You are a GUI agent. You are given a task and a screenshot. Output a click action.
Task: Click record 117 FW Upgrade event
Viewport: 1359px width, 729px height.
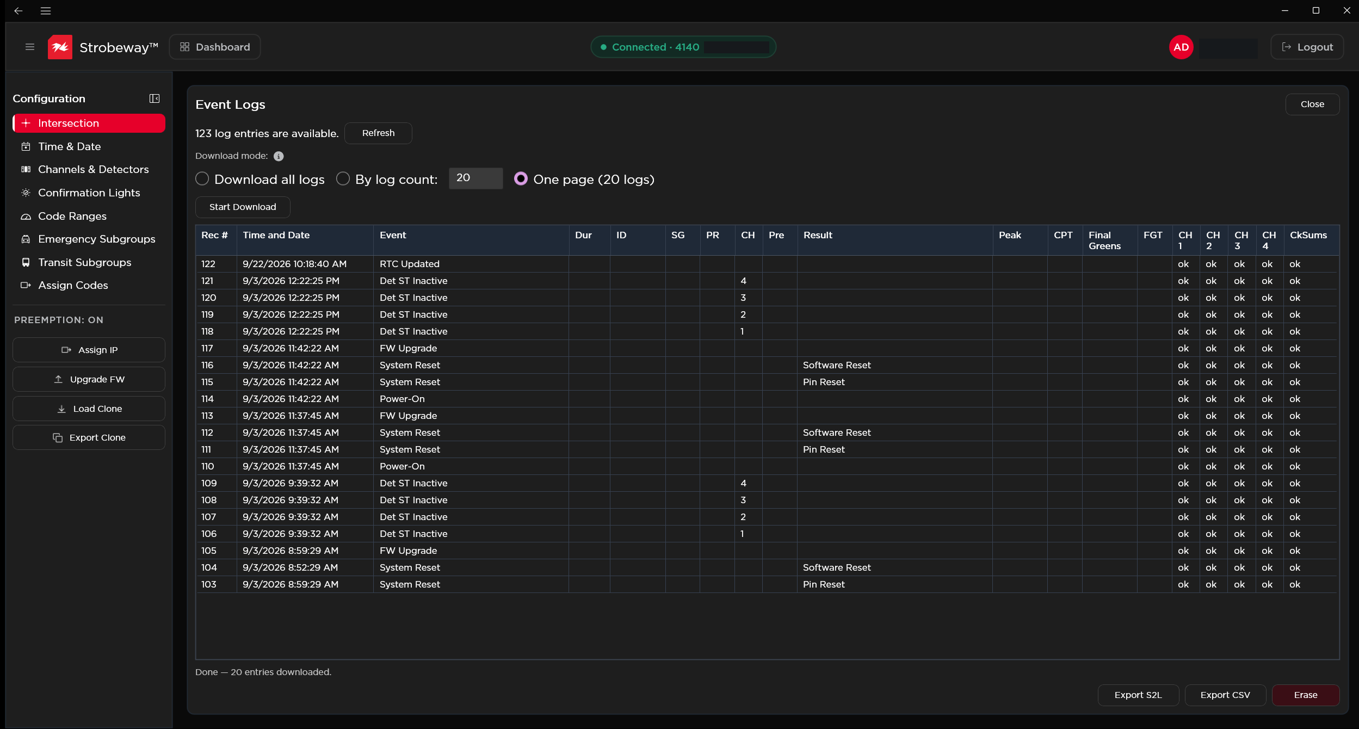(408, 348)
